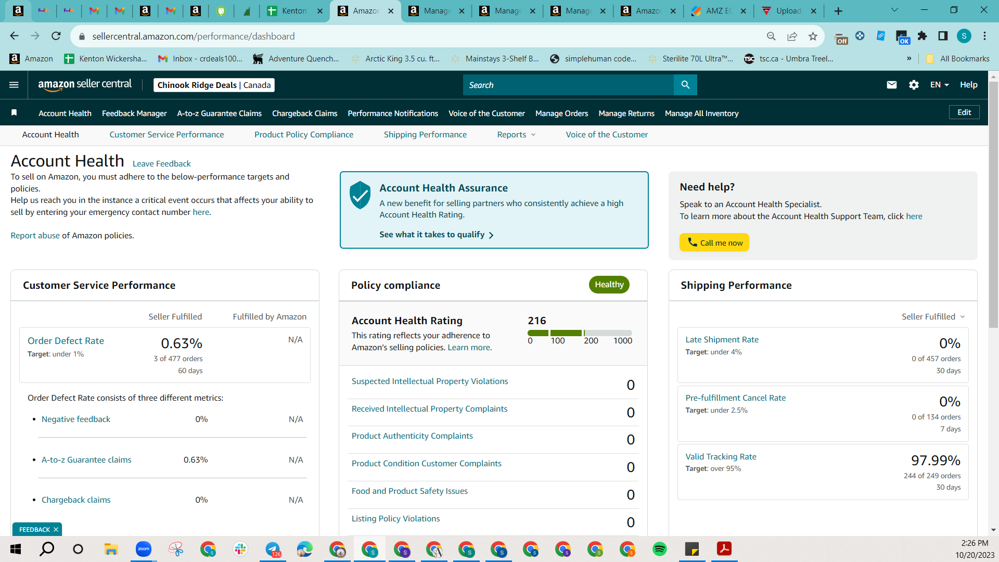Viewport: 999px width, 562px height.
Task: Open Feedback Manager in the menu bar
Action: 134,113
